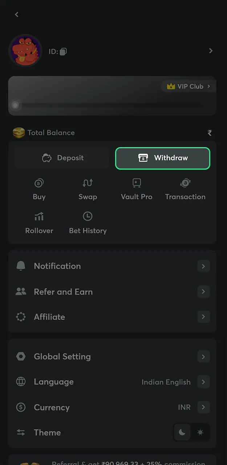Open the Buy crypto option
The height and width of the screenshot is (465, 227).
(39, 189)
